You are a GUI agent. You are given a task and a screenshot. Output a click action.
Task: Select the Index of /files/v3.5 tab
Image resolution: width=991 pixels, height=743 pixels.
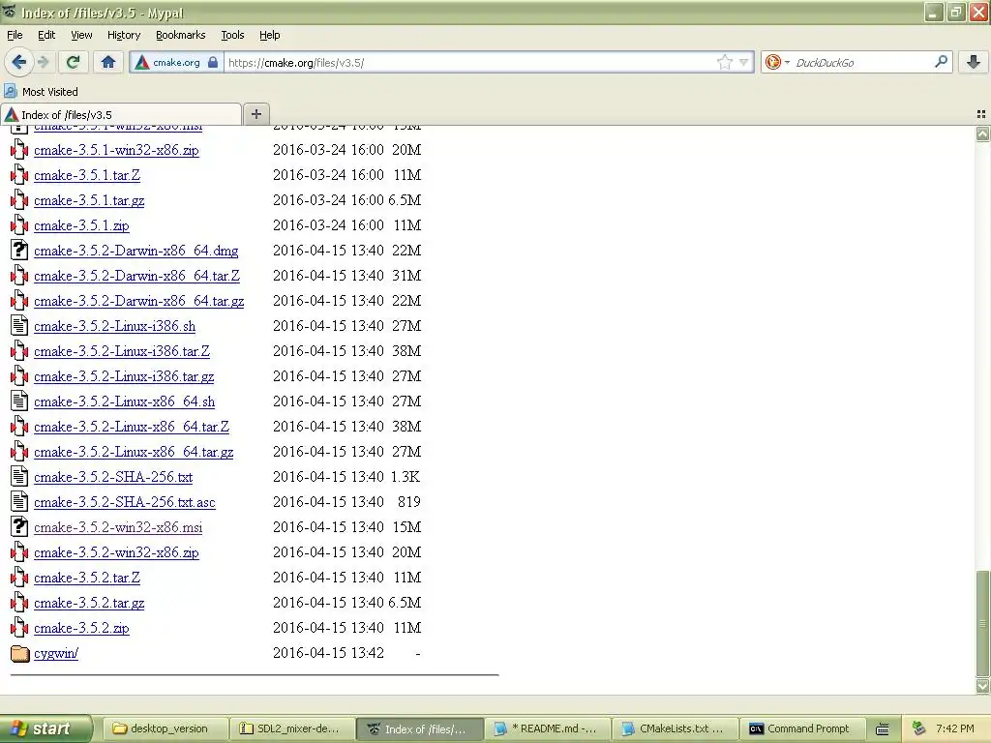(x=121, y=114)
